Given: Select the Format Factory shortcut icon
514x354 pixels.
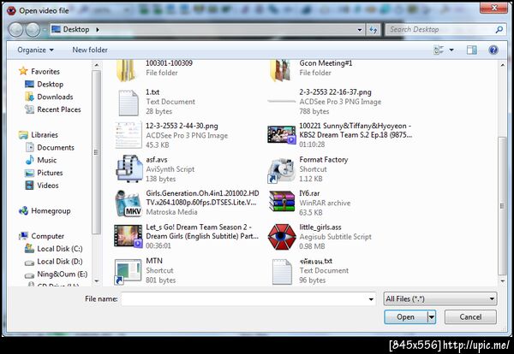Looking at the screenshot, I should [x=281, y=170].
